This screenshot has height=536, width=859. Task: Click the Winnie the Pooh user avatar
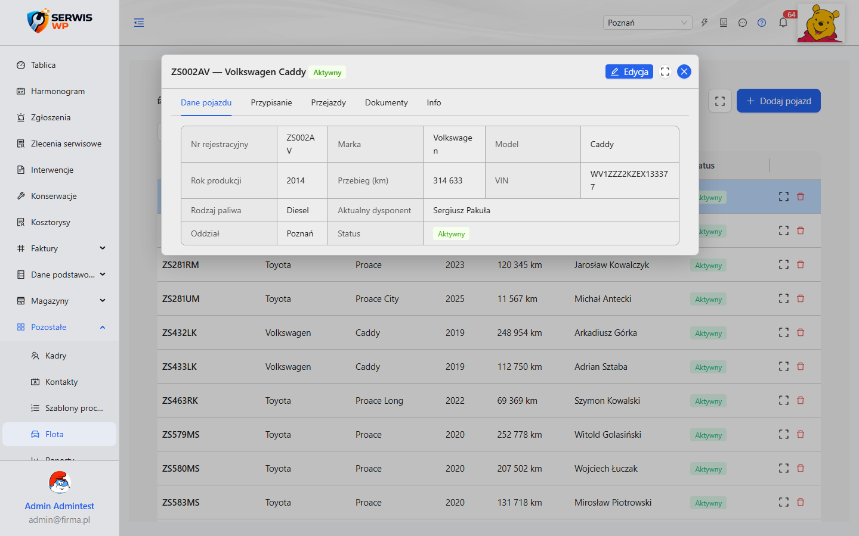tap(821, 23)
